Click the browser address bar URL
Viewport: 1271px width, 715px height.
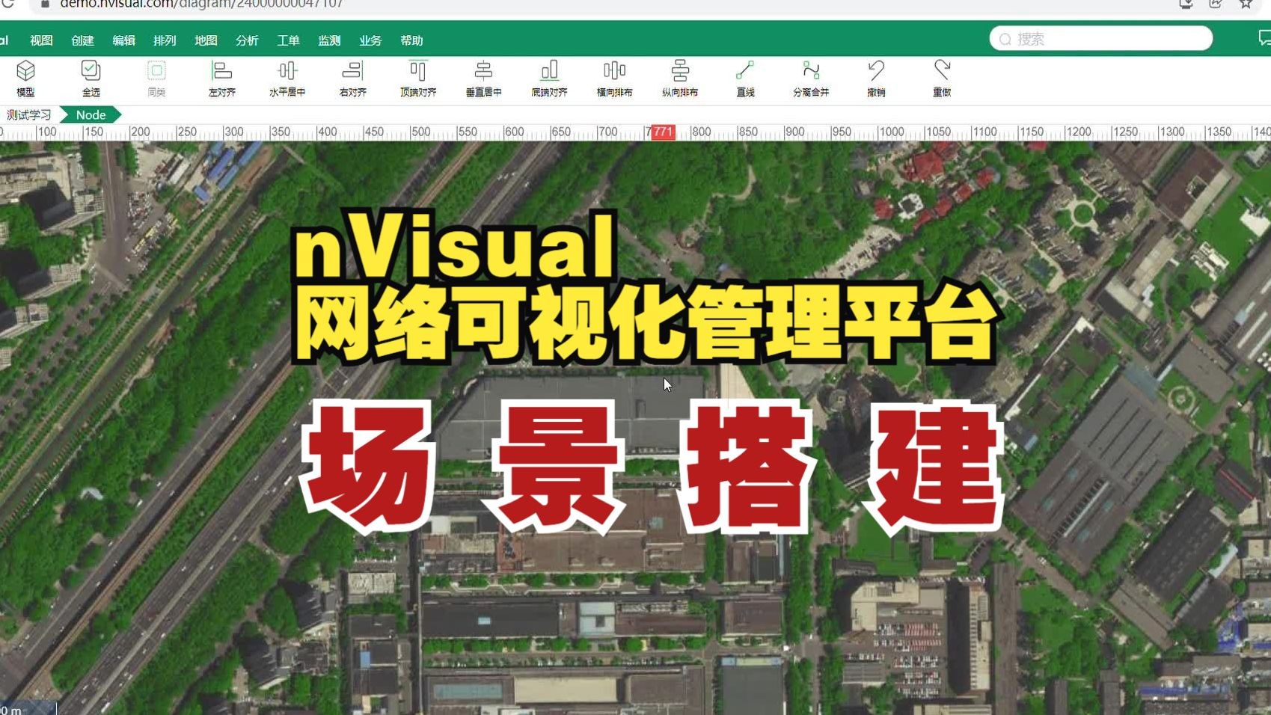pyautogui.click(x=201, y=4)
